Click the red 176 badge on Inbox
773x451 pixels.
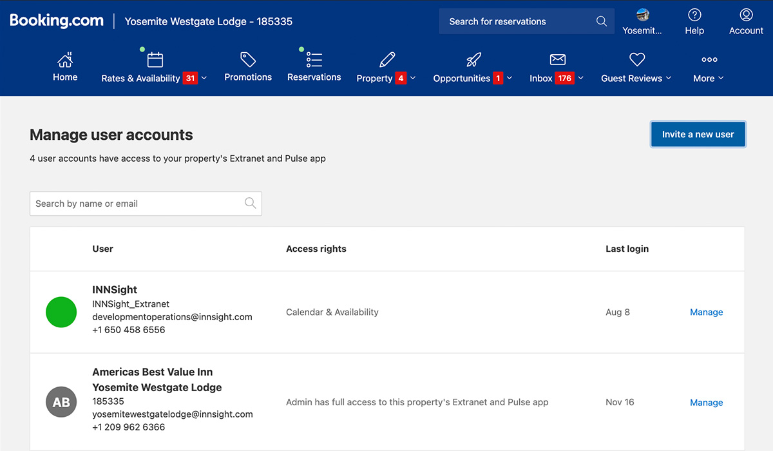pyautogui.click(x=565, y=78)
